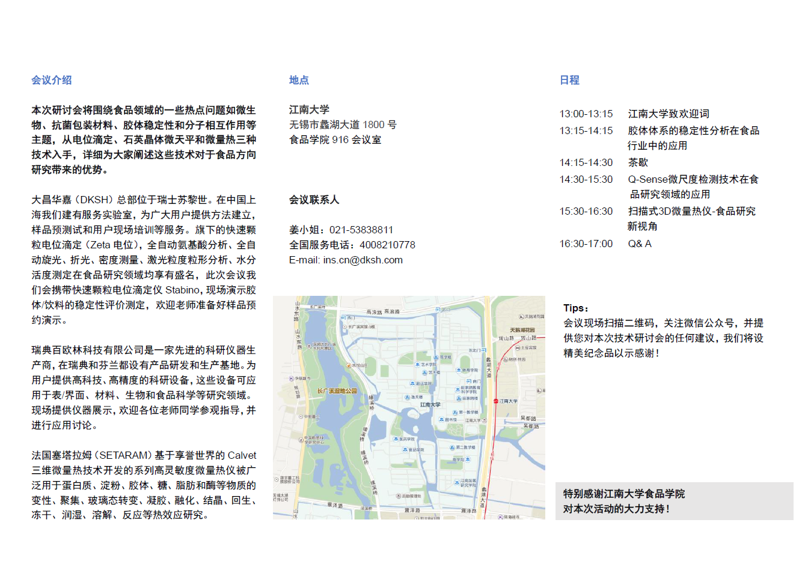This screenshot has width=808, height=570.
Task: Click the gray 特别感谢江南大学食品学院 banner
Action: coord(674,501)
